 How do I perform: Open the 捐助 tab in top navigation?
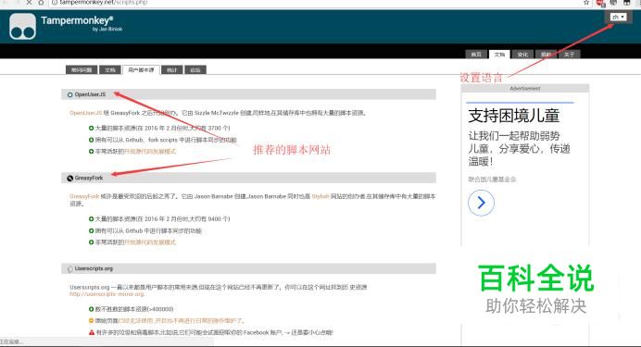(x=546, y=55)
